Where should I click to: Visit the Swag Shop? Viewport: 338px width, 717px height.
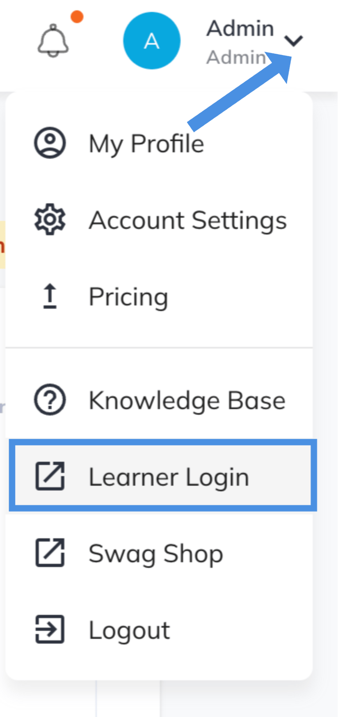pos(156,553)
